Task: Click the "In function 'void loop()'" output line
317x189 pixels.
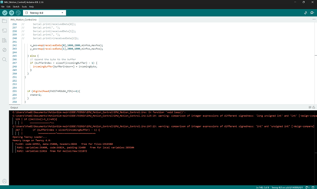Action: [99, 112]
